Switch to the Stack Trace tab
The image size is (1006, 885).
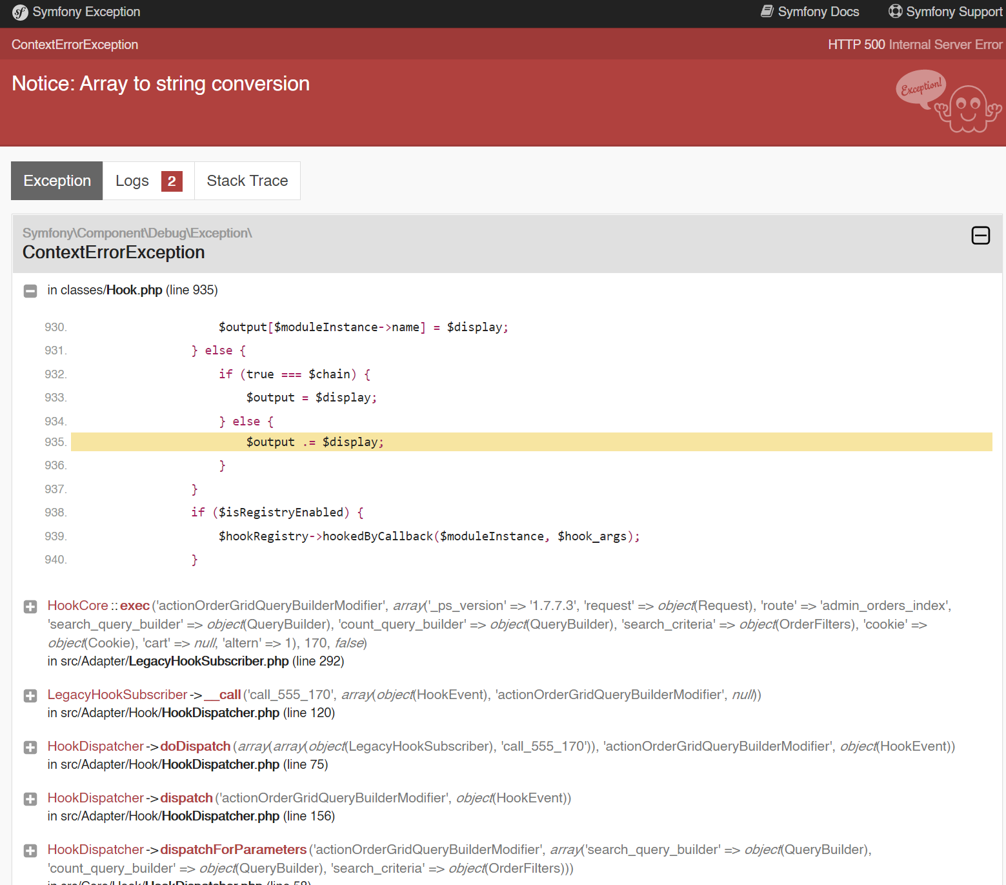click(247, 181)
